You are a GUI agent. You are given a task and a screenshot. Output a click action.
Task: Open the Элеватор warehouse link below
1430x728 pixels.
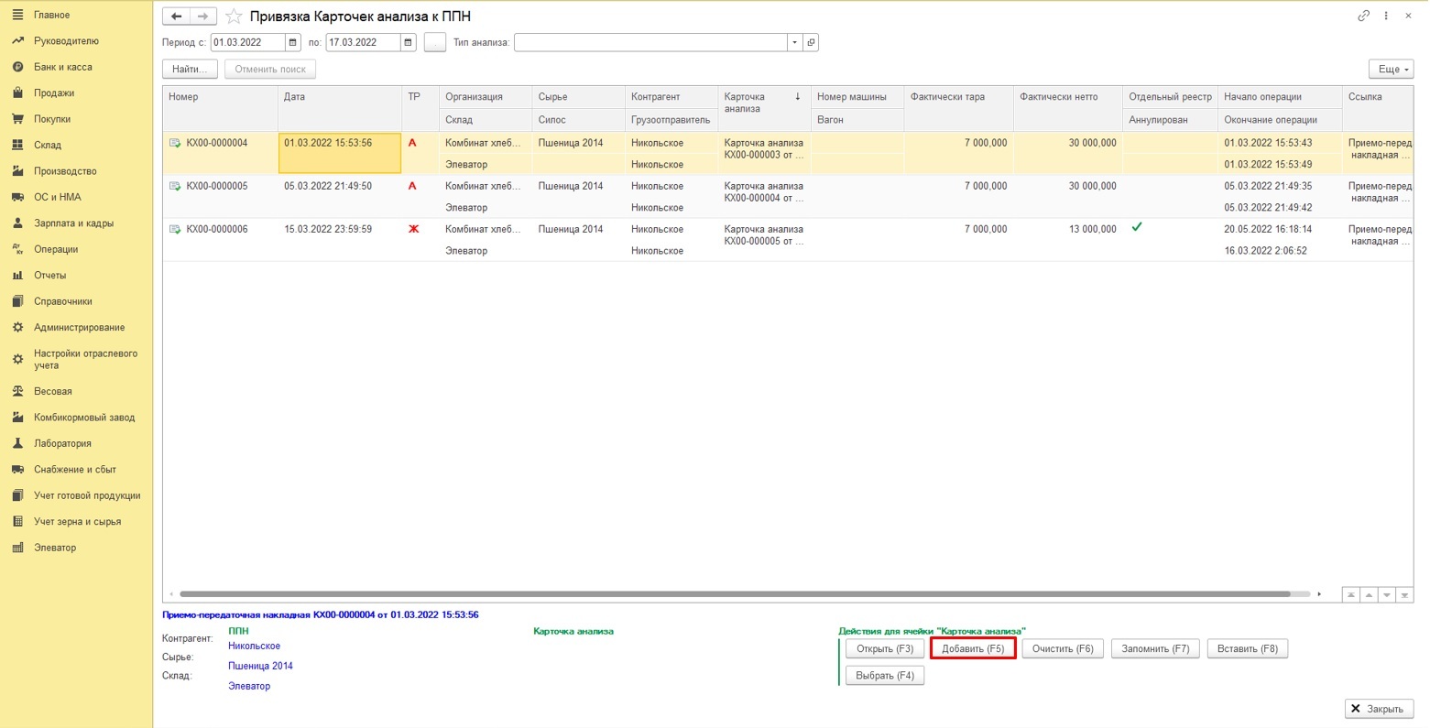click(x=249, y=686)
